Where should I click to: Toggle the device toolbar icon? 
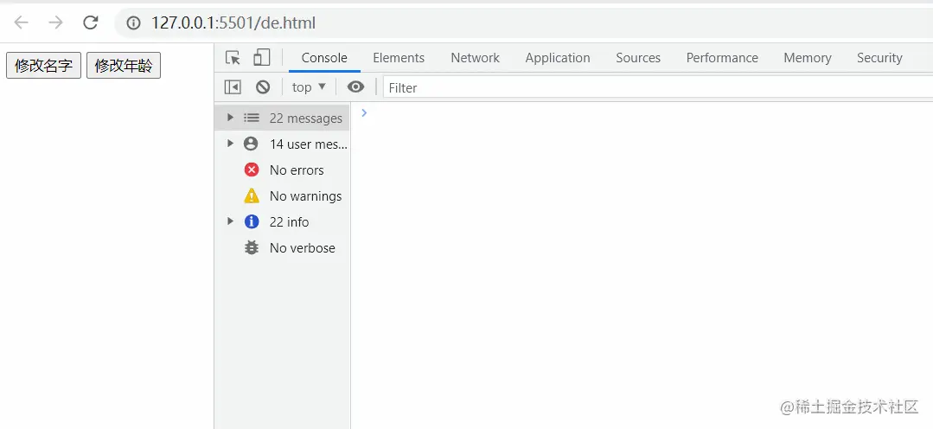pos(262,57)
